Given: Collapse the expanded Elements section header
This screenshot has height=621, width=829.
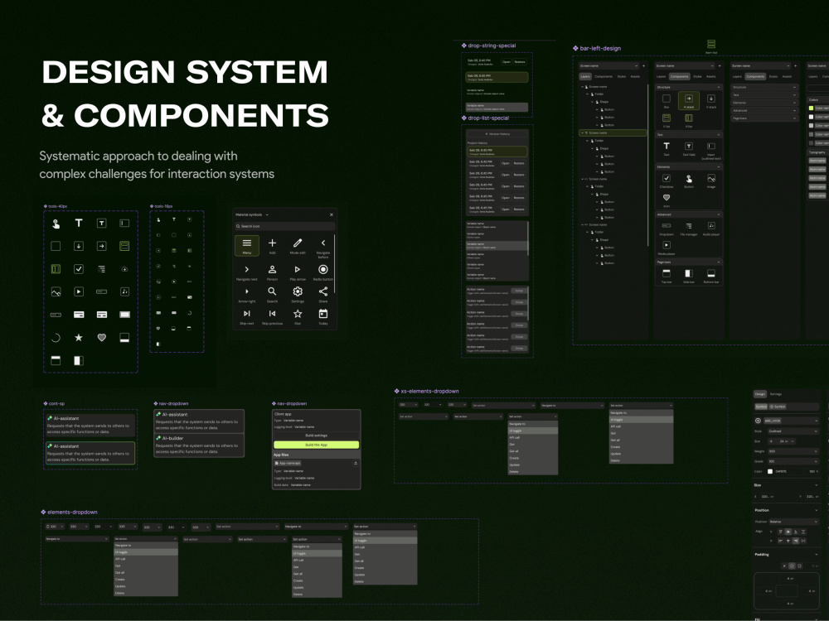Looking at the screenshot, I should click(x=688, y=167).
